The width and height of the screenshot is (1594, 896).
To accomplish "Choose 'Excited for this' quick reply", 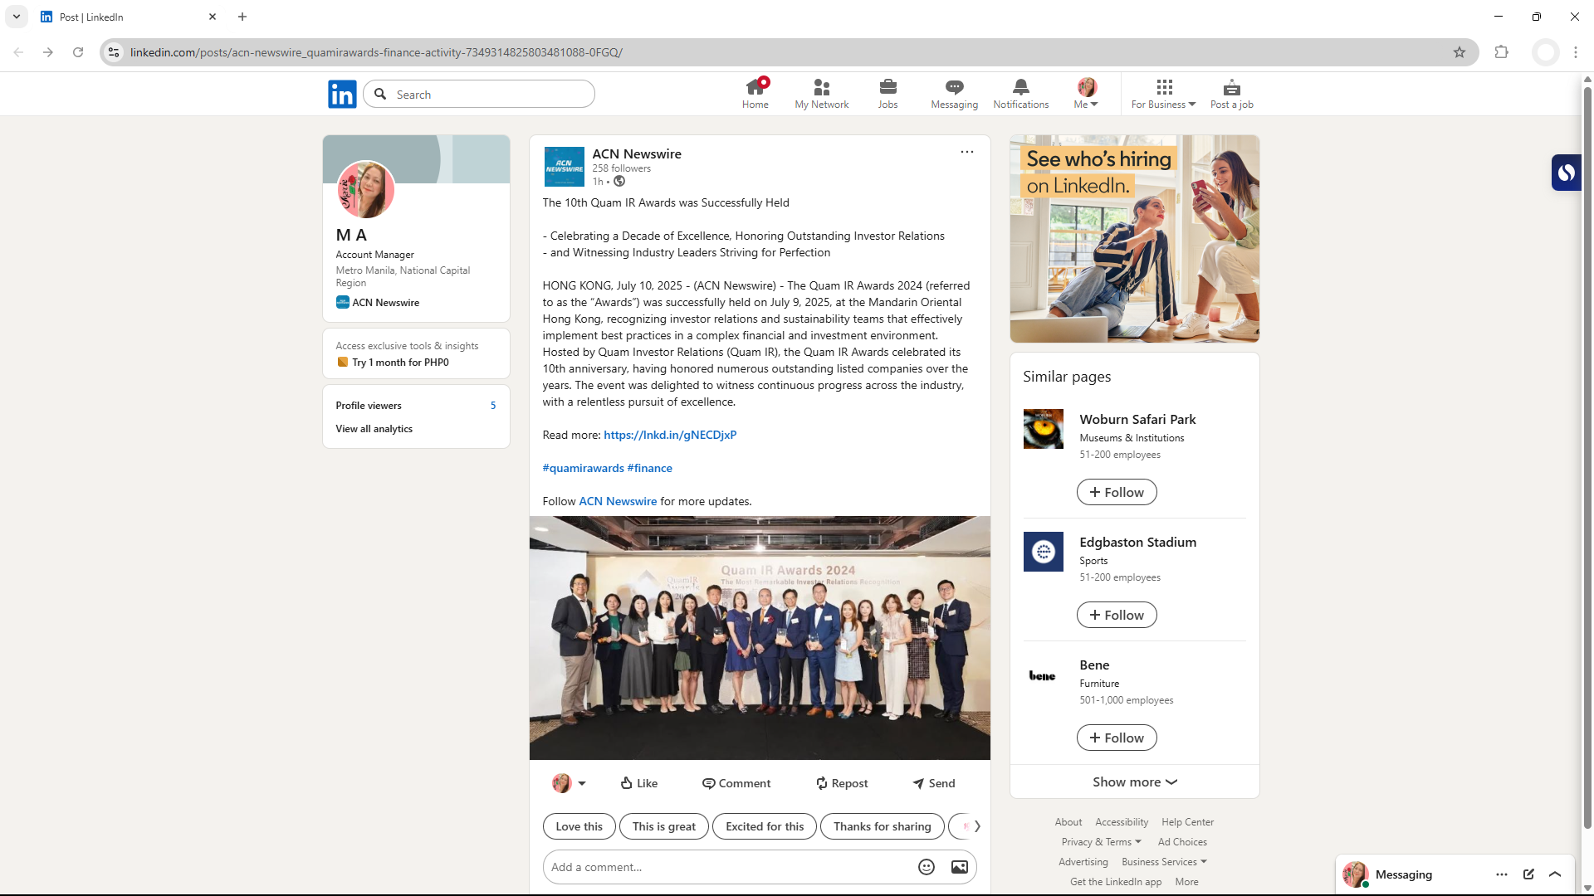I will pyautogui.click(x=765, y=826).
